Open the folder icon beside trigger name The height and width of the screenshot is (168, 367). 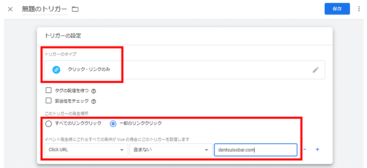75,9
